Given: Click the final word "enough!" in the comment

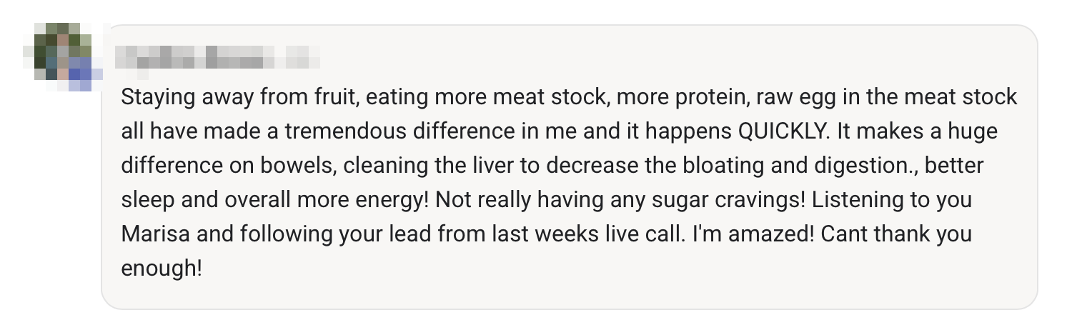Looking at the screenshot, I should [x=162, y=269].
